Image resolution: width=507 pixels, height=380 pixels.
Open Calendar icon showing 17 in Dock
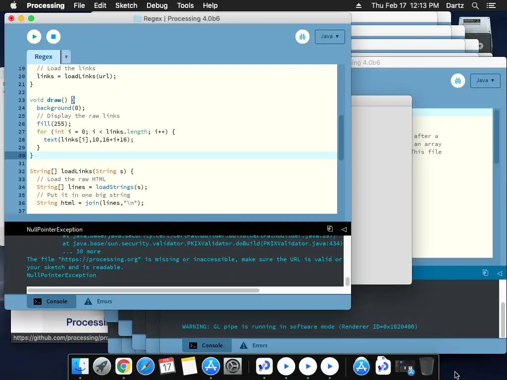167,367
